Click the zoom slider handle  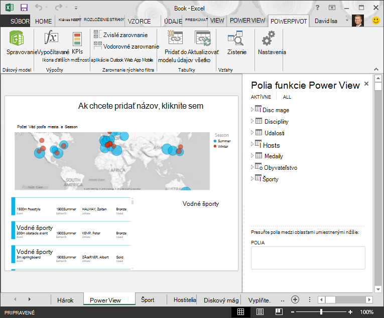click(x=321, y=312)
